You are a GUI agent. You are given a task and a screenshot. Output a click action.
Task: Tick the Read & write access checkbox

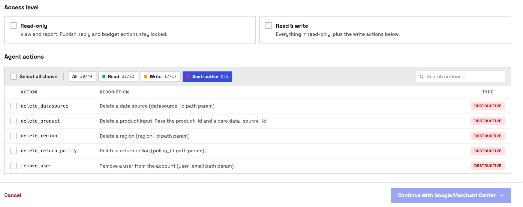269,26
